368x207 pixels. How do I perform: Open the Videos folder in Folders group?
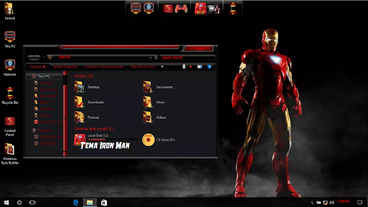coord(154,117)
